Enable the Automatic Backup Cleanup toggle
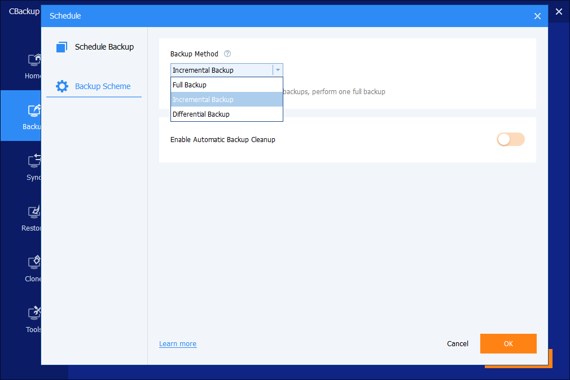 pyautogui.click(x=510, y=139)
